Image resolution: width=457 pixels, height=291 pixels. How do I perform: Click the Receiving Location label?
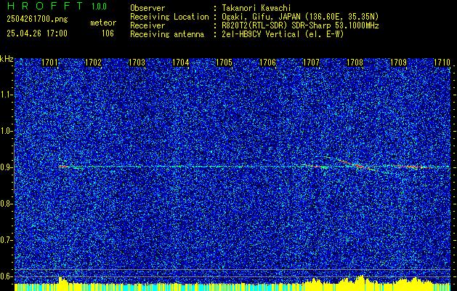point(169,17)
